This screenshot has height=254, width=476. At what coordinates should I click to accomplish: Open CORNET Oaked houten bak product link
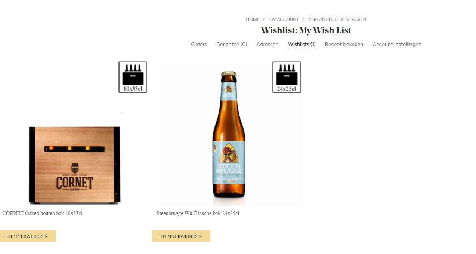click(43, 214)
